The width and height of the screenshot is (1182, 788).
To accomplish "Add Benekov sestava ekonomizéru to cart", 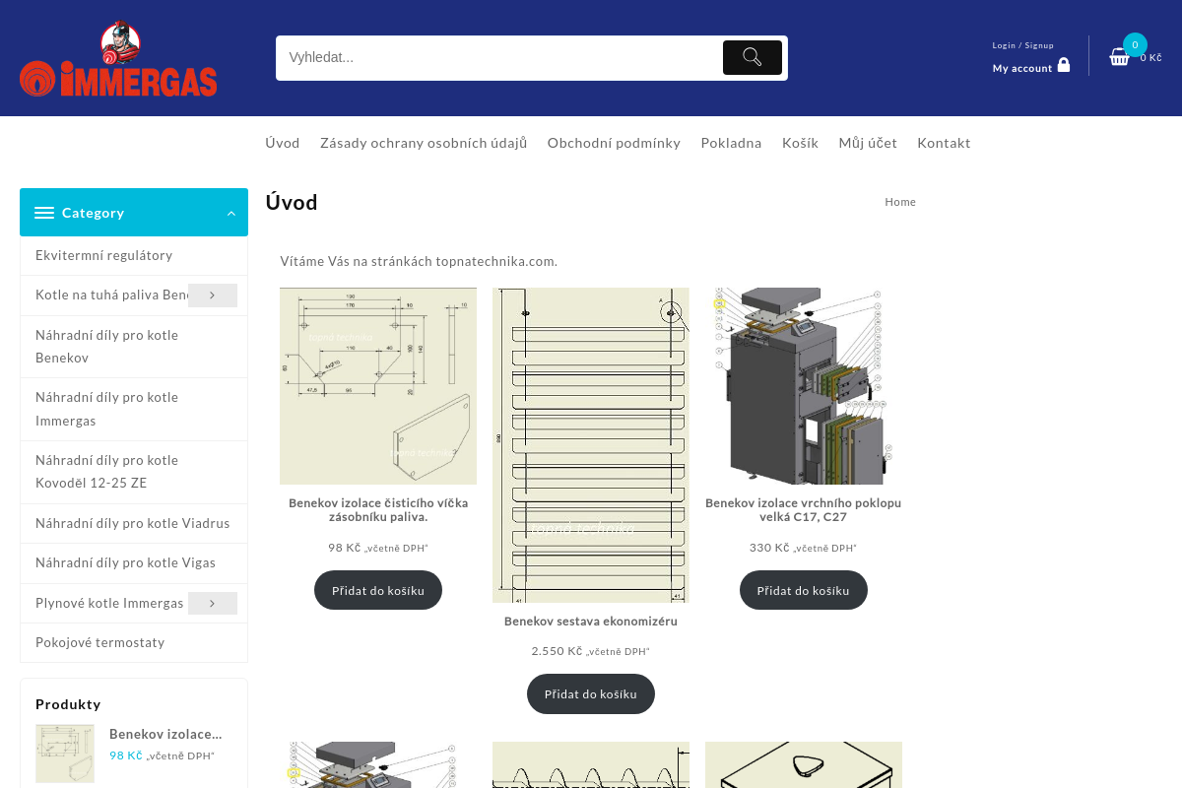I will [x=591, y=693].
